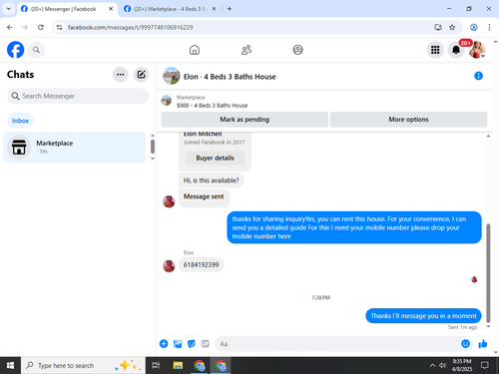Click the Search Messenger field
Image resolution: width=499 pixels, height=374 pixels.
click(78, 96)
